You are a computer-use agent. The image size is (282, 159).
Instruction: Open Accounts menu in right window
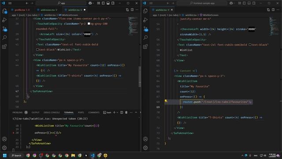(x=145, y=139)
